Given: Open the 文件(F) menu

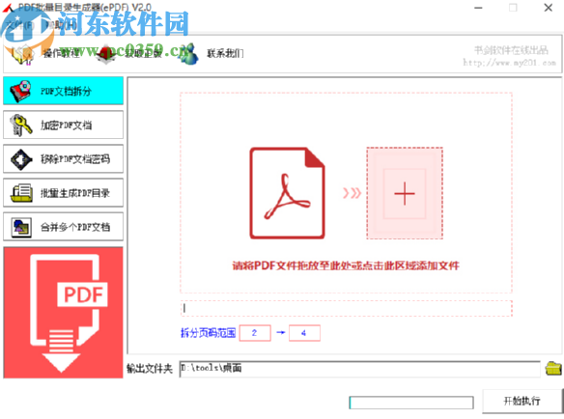Looking at the screenshot, I should tap(19, 25).
